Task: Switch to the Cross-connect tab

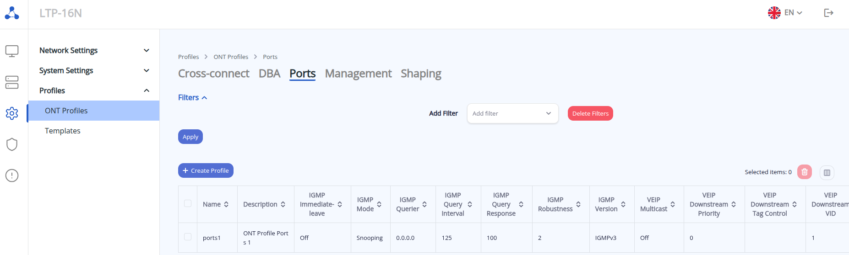Action: 213,74
